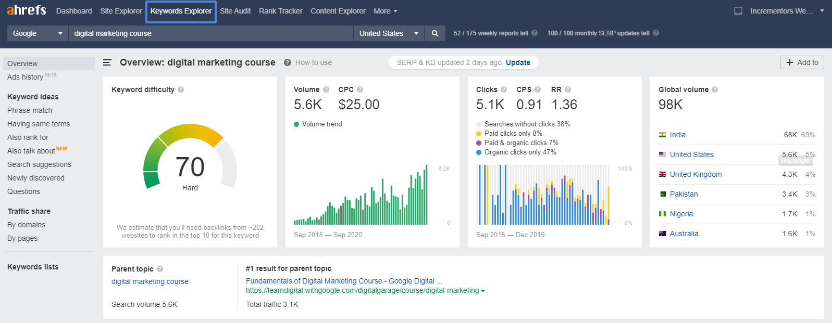Click the Clicks help icon
The height and width of the screenshot is (323, 832).
click(504, 89)
